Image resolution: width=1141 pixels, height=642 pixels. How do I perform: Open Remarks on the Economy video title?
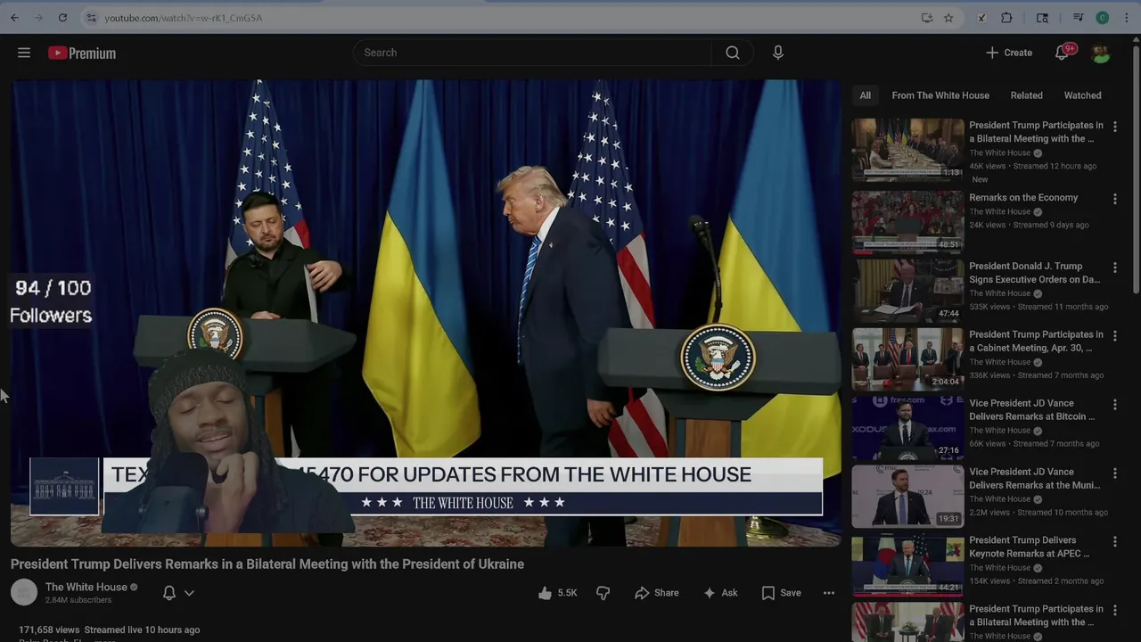point(1023,198)
